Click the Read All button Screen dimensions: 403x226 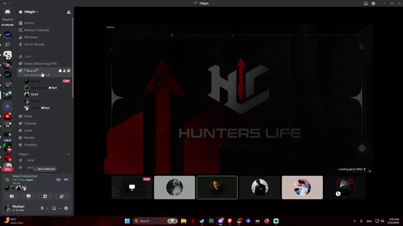pyautogui.click(x=8, y=19)
